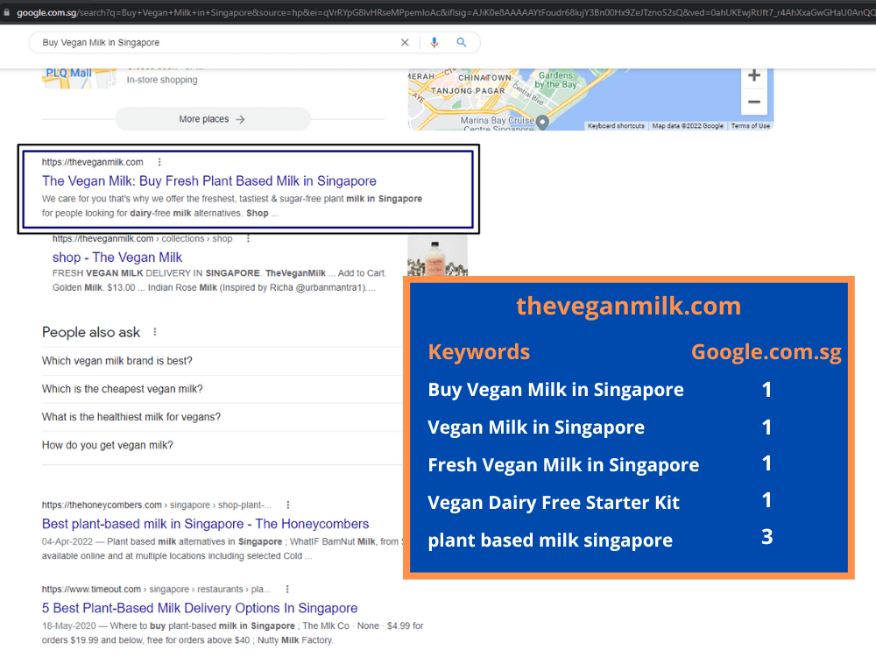The image size is (876, 657).
Task: Zoom in on the map with plus
Action: [754, 75]
